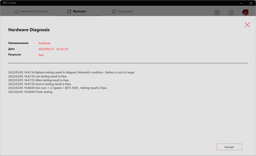Screen dimensions: 256x156
Task: Open the apps grid view icon
Action: 217,12
